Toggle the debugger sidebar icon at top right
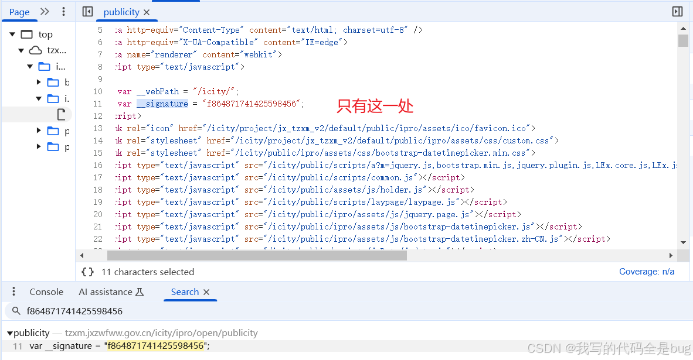Viewport: 693px width, 360px height. tap(677, 12)
